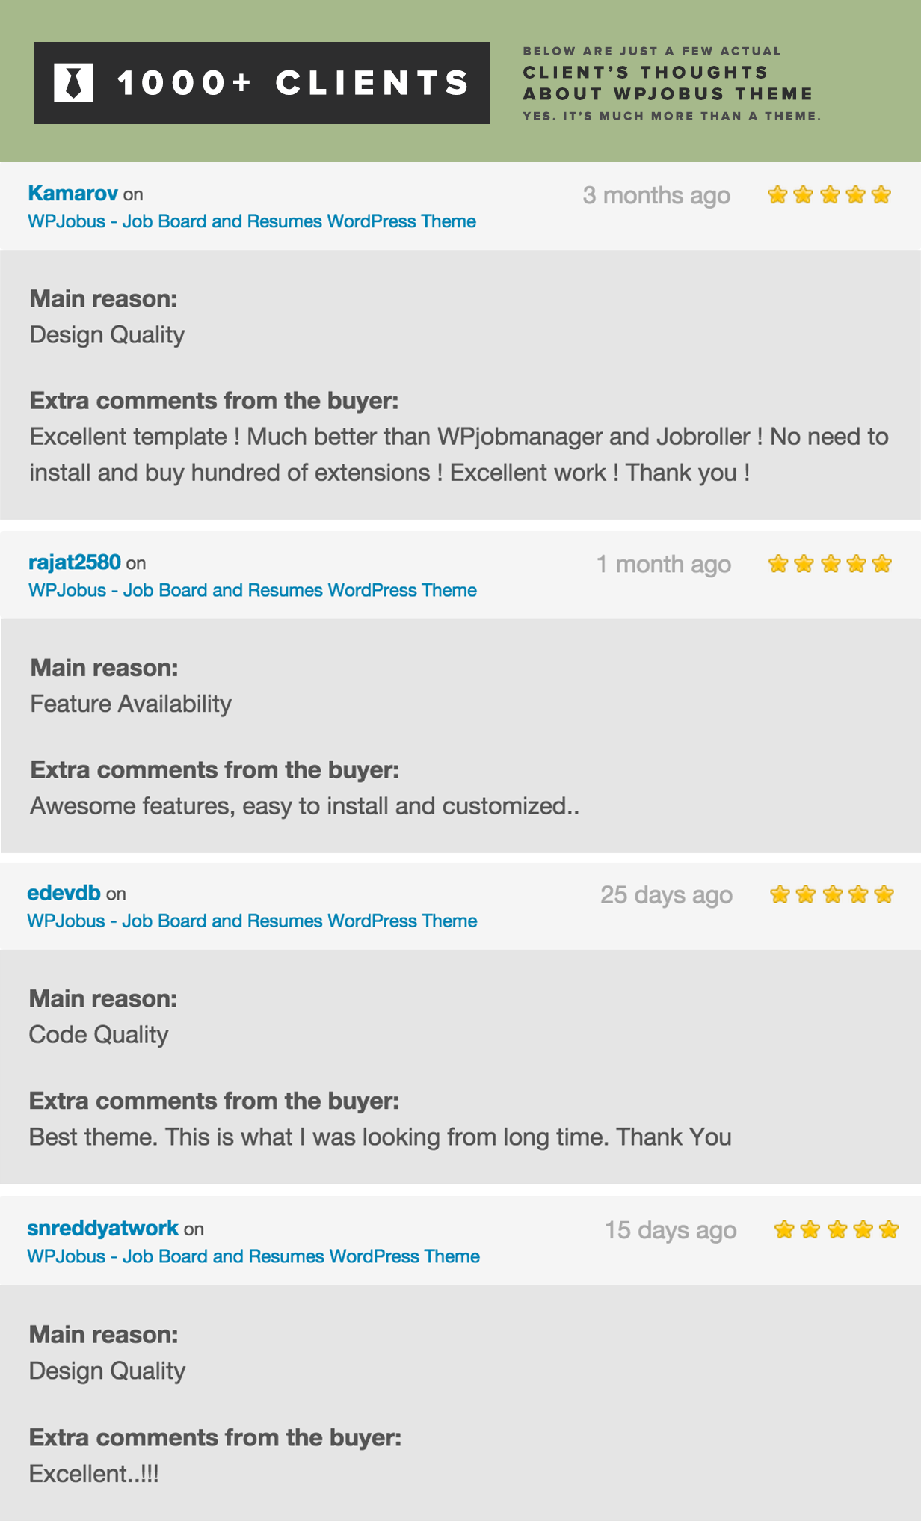Visit edevdb's profile link

[64, 892]
